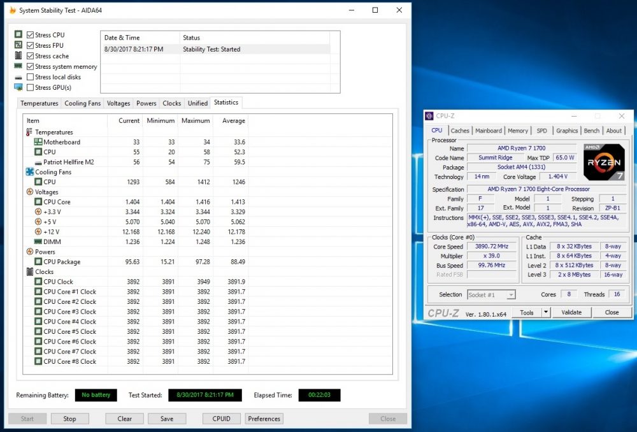This screenshot has width=637, height=432.
Task: Click the Average column header
Action: [231, 120]
